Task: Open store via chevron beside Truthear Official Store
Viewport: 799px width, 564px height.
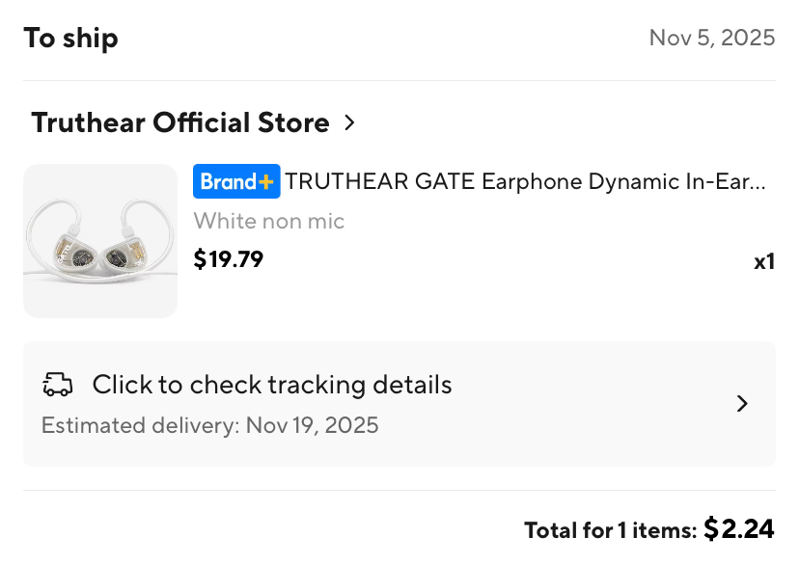Action: point(350,123)
